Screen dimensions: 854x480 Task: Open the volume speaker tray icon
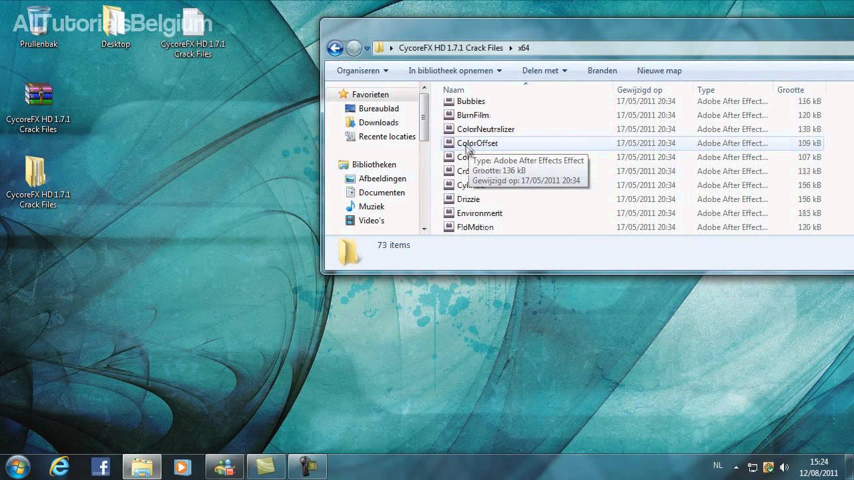tap(785, 467)
